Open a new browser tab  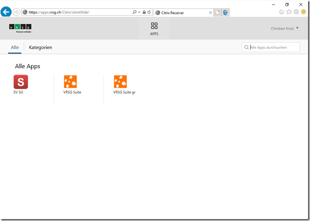[x=218, y=12]
